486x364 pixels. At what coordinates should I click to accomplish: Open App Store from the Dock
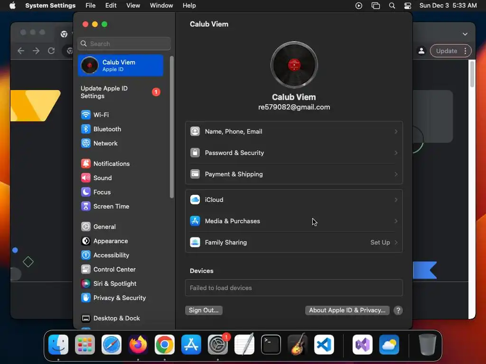click(x=191, y=345)
